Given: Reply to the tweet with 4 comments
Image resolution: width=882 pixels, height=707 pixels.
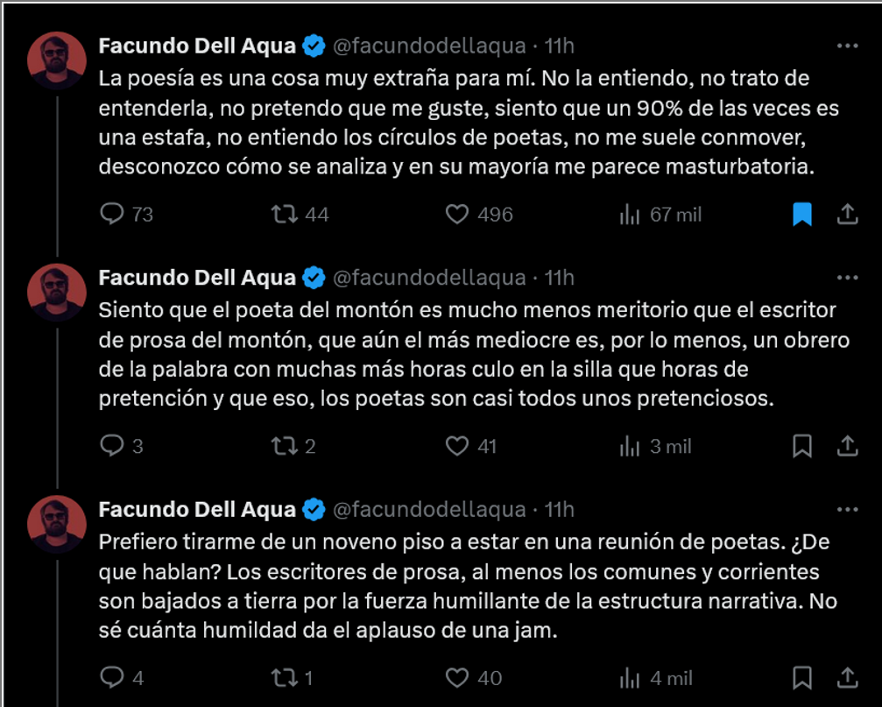Looking at the screenshot, I should coord(113,677).
